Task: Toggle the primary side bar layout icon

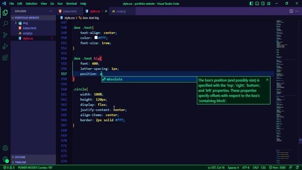Action: pyautogui.click(x=251, y=3)
